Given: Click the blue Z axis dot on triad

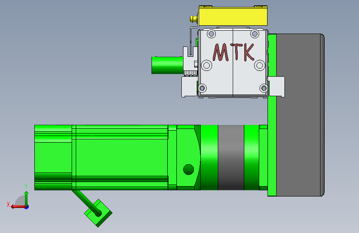Looking at the screenshot, I should click(x=27, y=207).
